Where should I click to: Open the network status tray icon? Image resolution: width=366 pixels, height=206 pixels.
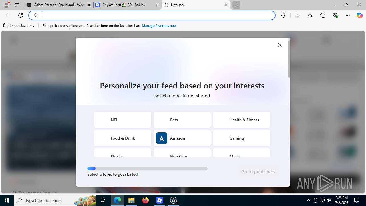click(x=322, y=200)
